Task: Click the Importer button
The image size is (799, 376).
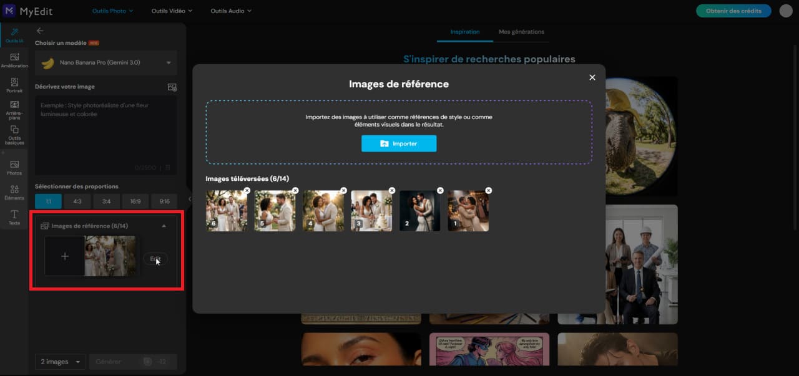Action: click(x=398, y=143)
